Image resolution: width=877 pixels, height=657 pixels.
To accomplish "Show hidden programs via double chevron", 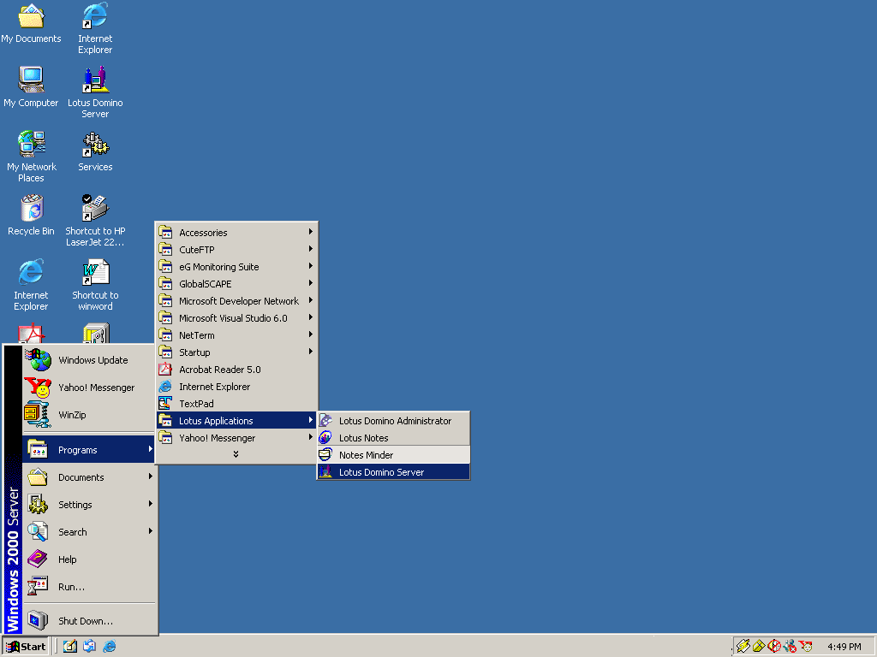I will (236, 454).
